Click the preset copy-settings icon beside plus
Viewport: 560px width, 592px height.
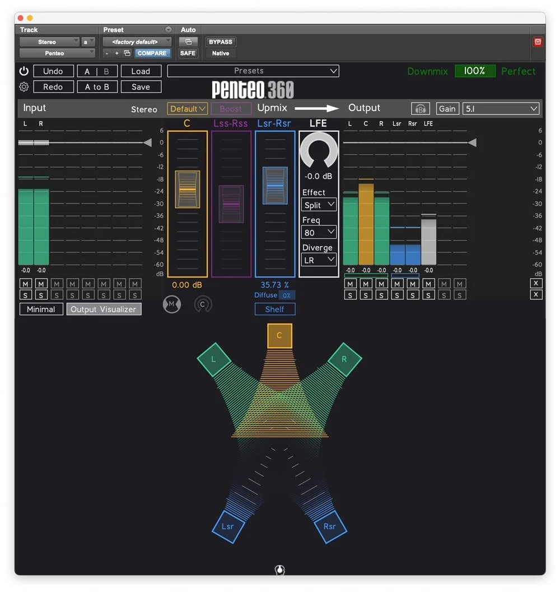(x=127, y=53)
